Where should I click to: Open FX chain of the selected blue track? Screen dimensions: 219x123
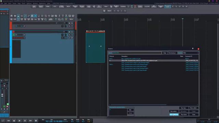point(69,35)
